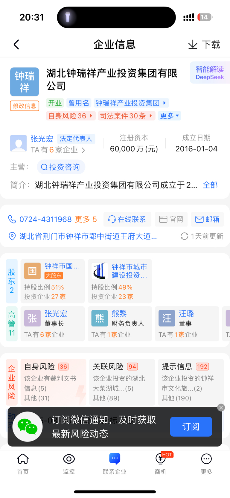
Task: Open 张光宏 legal representative link
Action: [42, 139]
